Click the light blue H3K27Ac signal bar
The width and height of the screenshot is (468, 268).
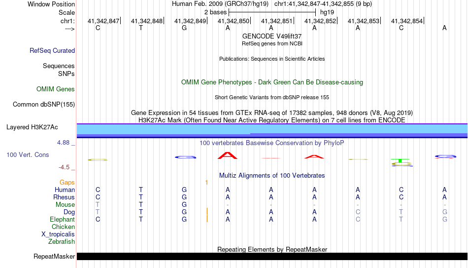click(272, 129)
